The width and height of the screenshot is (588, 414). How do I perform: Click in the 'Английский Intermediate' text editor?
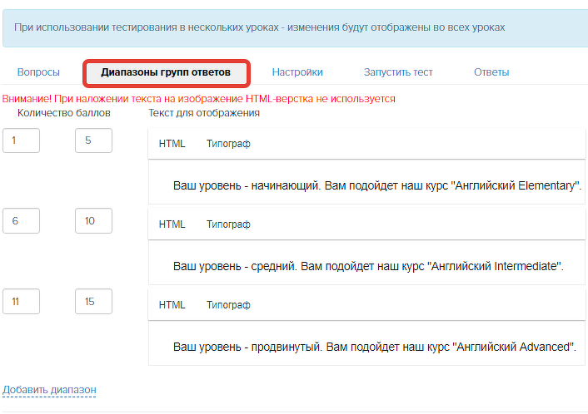pos(366,263)
